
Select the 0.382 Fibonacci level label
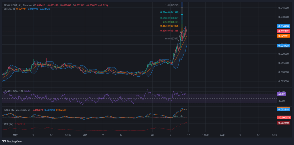(x=170, y=26)
